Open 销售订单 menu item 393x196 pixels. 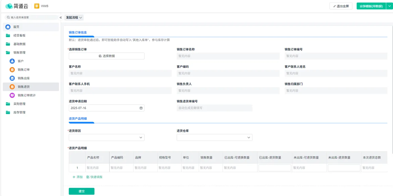tap(31, 70)
